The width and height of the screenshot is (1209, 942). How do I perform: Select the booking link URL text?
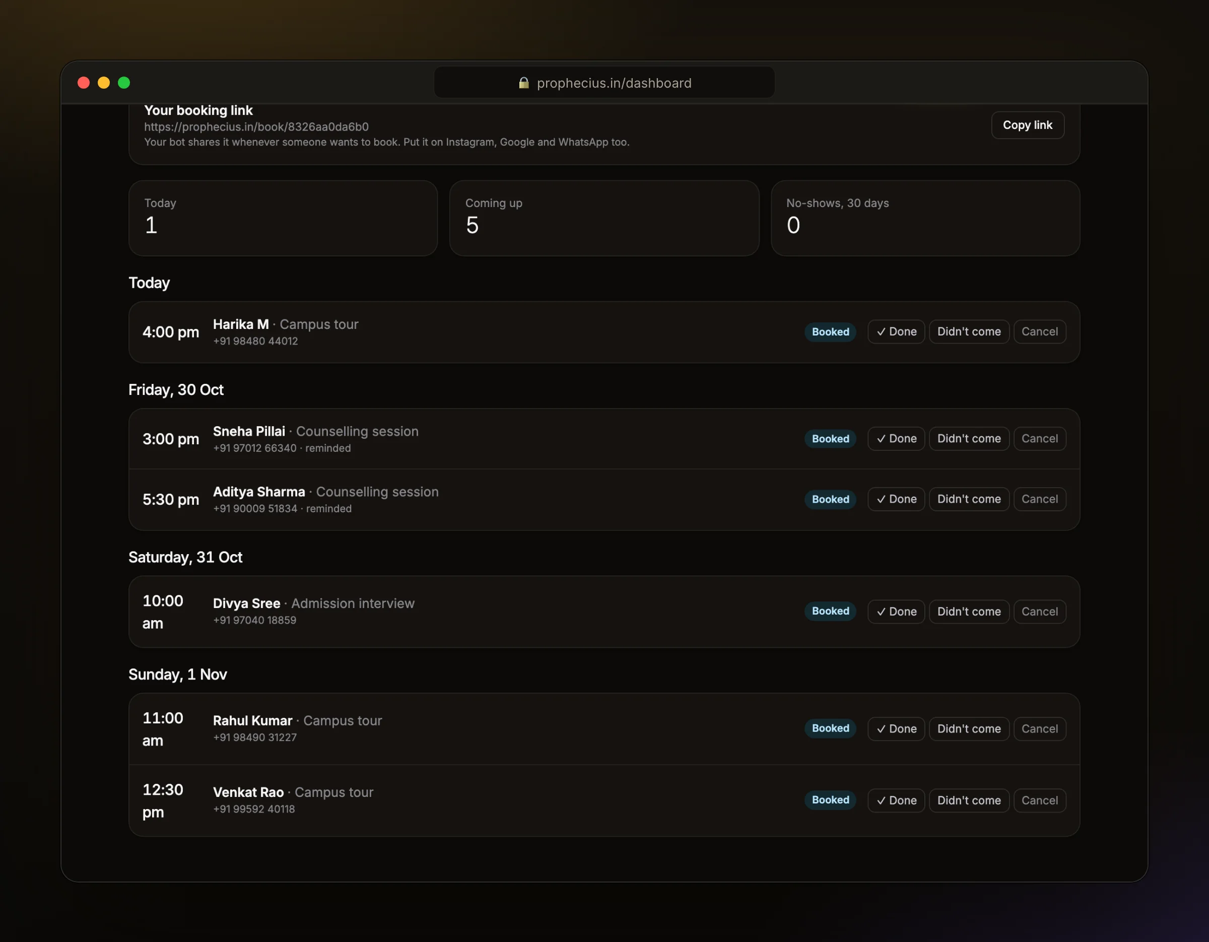click(256, 127)
